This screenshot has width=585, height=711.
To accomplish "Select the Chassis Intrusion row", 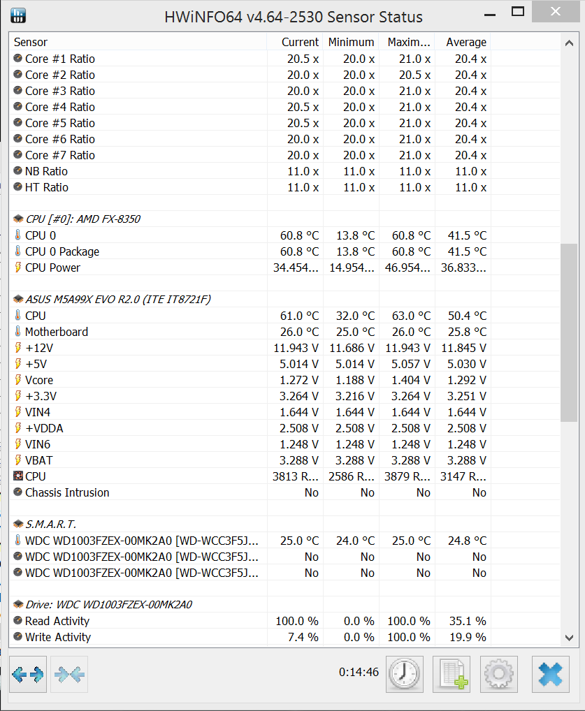I will (67, 492).
